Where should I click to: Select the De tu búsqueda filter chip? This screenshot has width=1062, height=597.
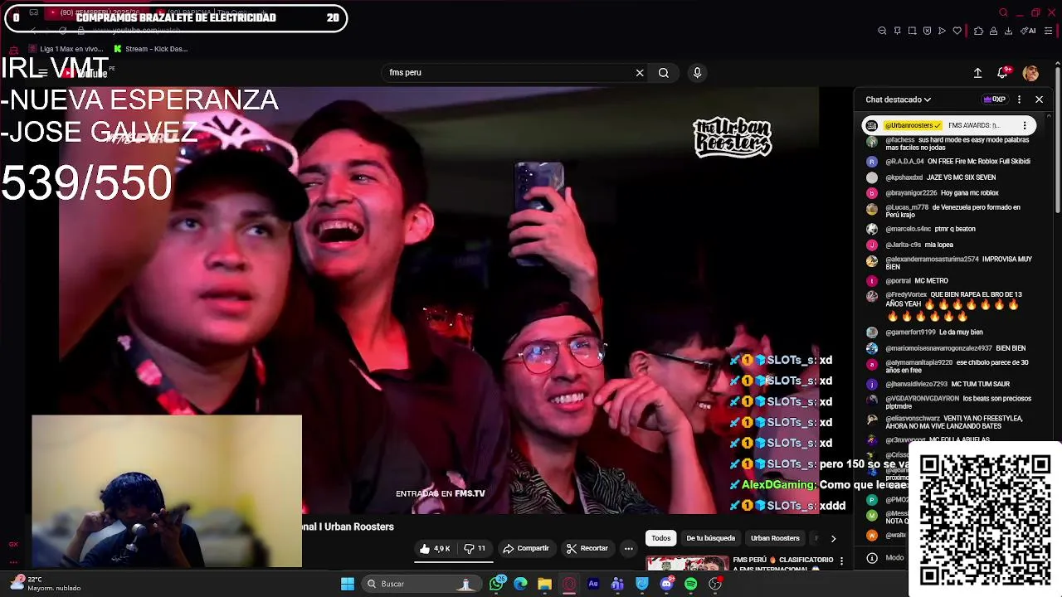[x=710, y=538]
